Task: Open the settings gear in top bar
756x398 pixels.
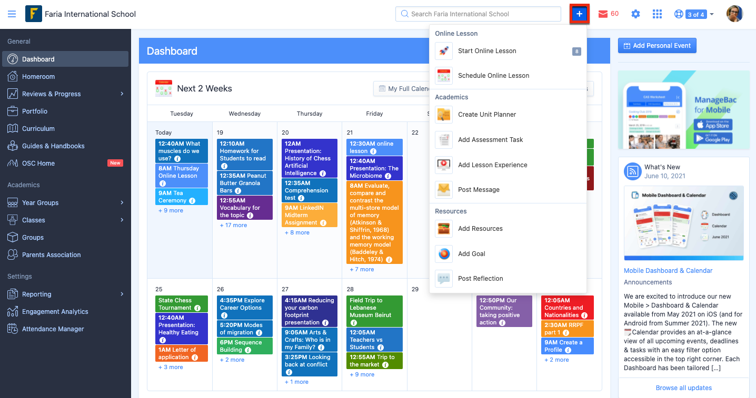Action: [635, 14]
